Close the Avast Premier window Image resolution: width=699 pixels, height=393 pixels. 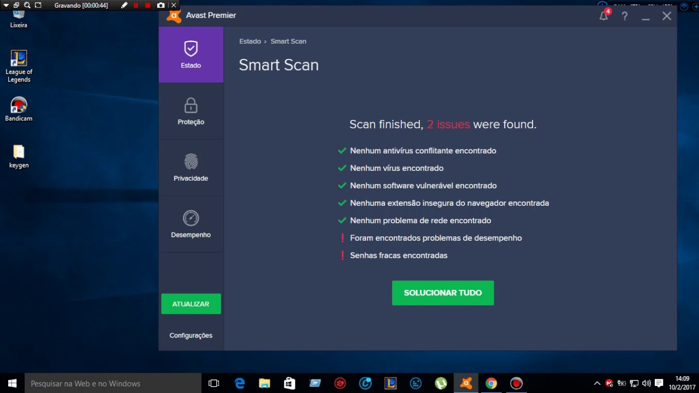coord(667,16)
